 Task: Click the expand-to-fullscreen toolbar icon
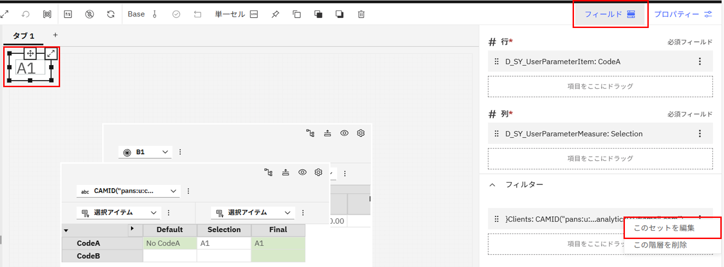pyautogui.click(x=5, y=14)
